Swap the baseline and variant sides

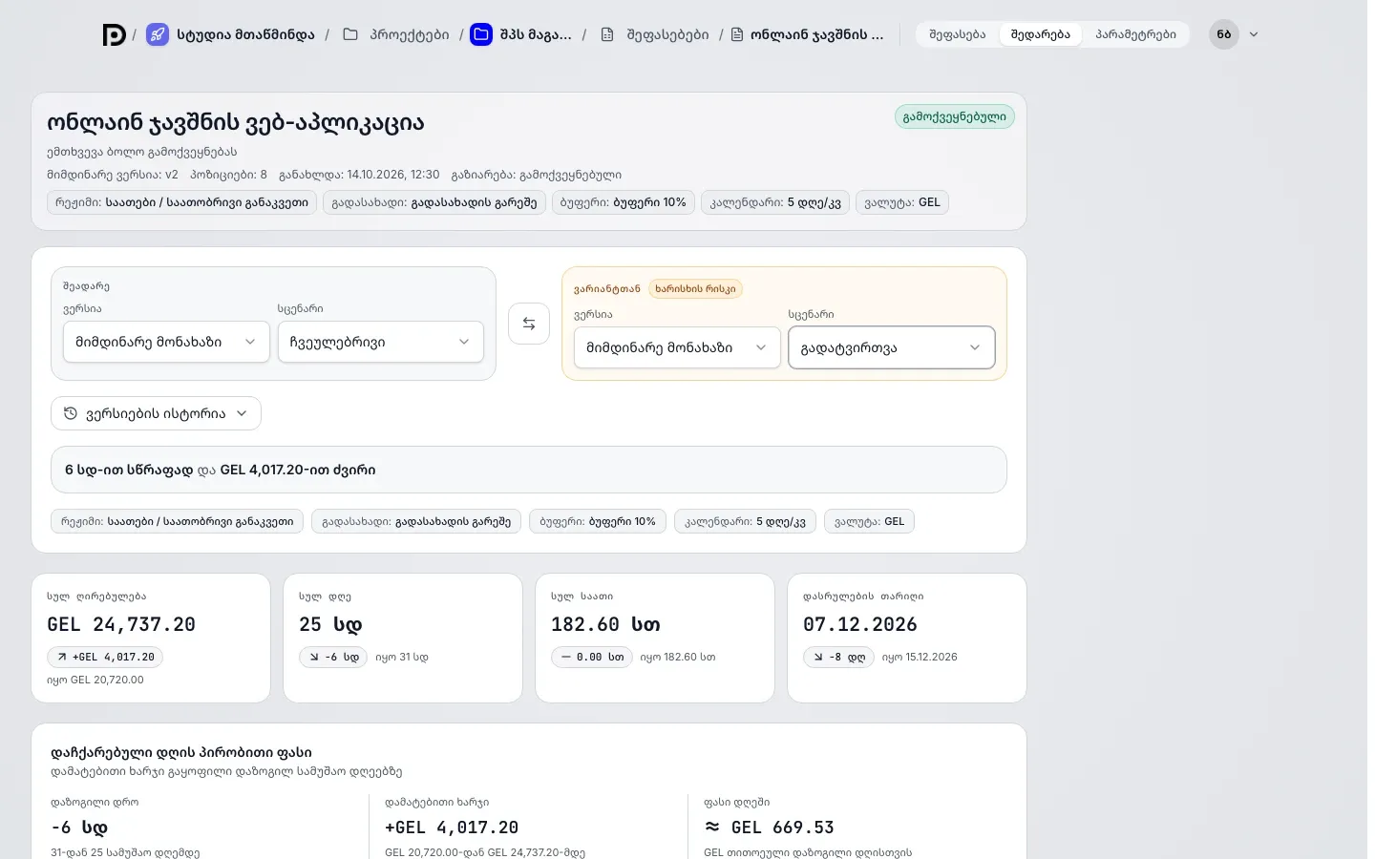[529, 324]
